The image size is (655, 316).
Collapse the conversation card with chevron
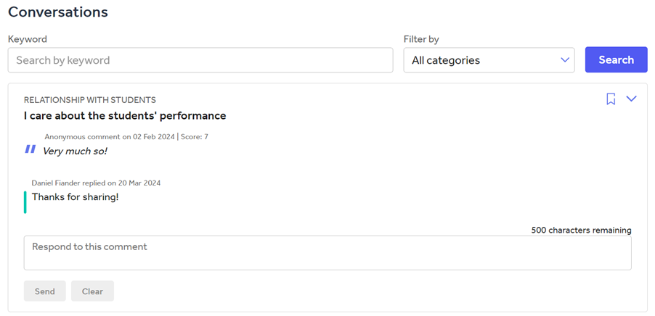point(631,99)
